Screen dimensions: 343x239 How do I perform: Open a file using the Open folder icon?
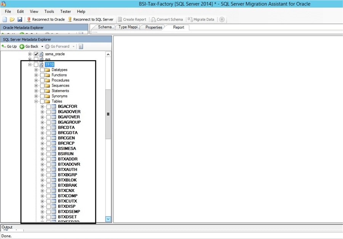[12, 19]
